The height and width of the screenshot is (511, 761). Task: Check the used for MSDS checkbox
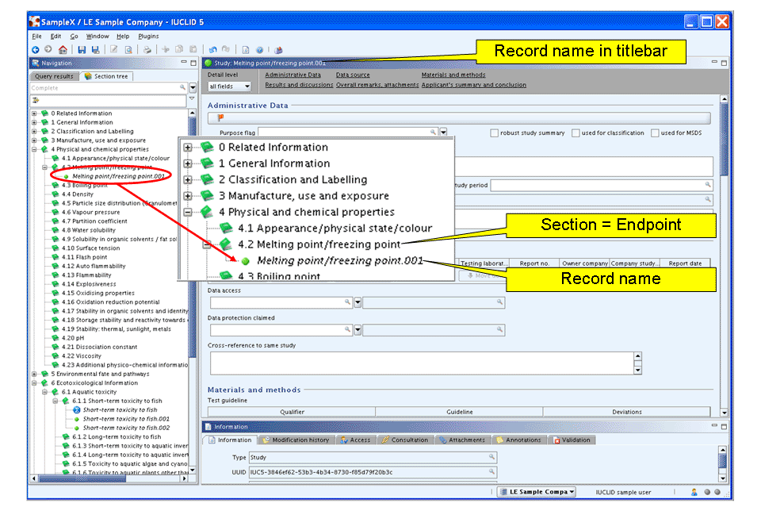pyautogui.click(x=656, y=133)
